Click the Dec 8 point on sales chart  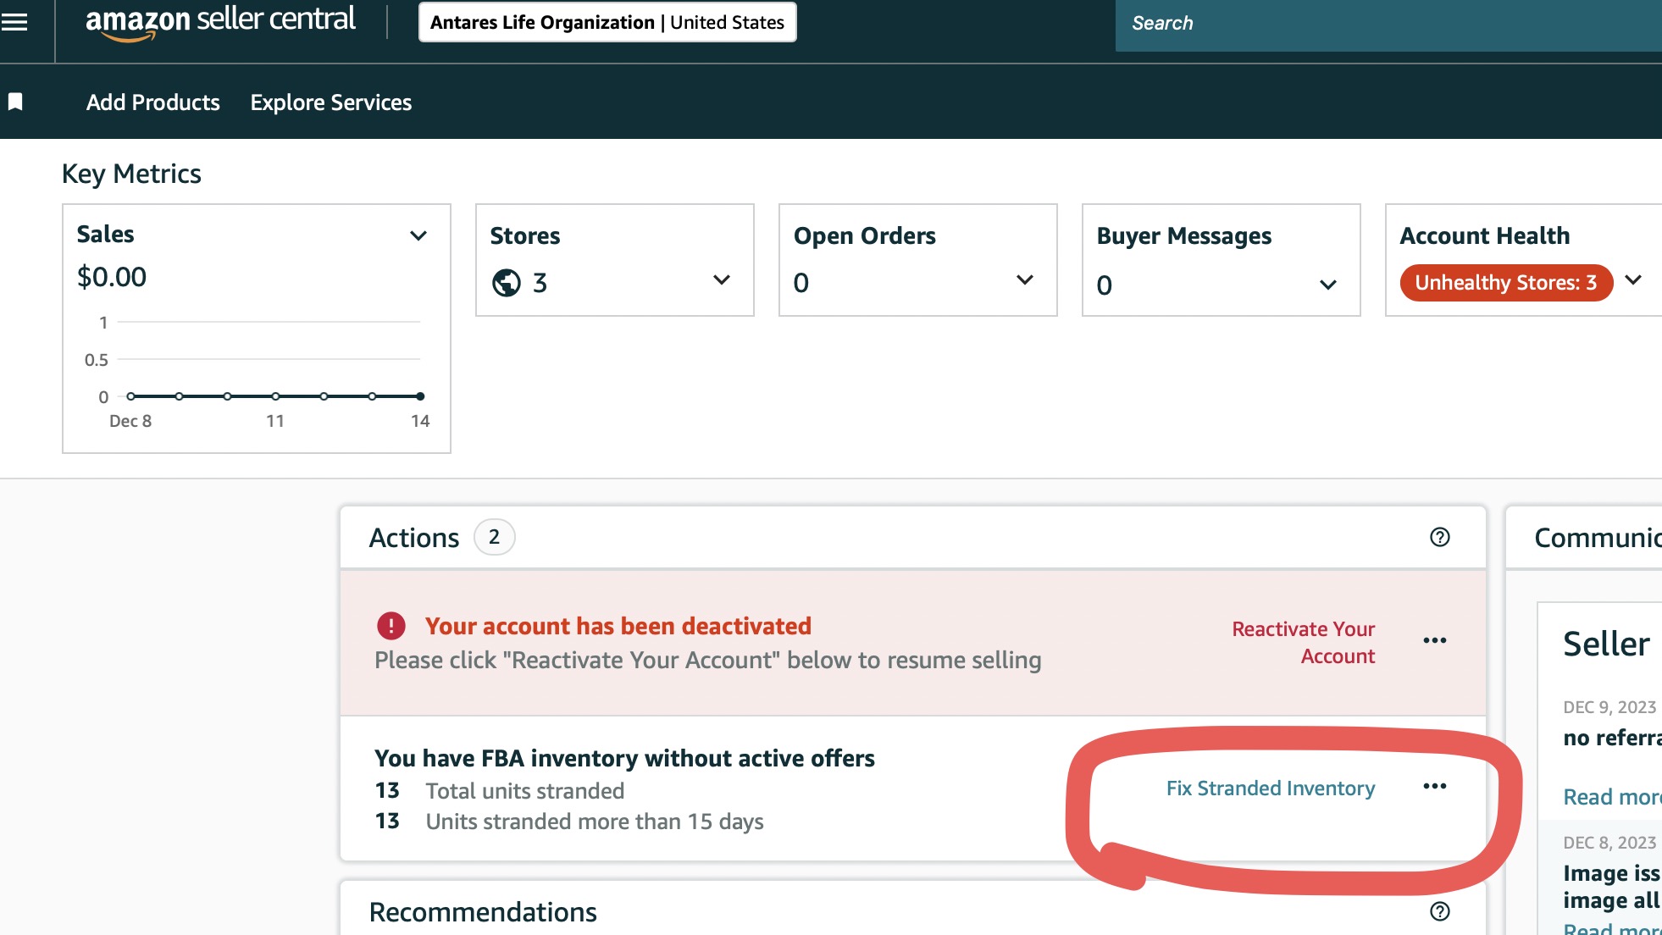coord(130,396)
